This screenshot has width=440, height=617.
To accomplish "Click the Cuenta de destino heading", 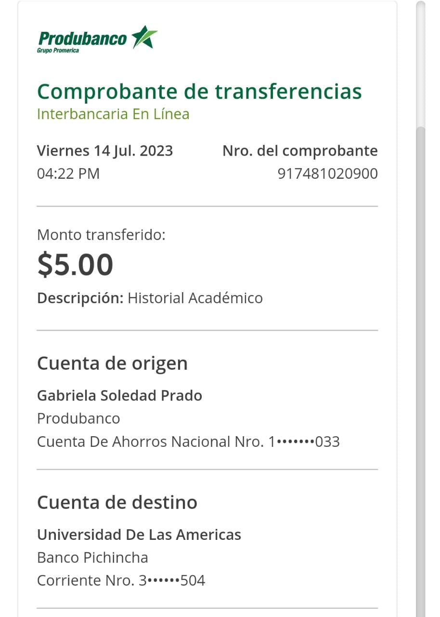I will tap(117, 503).
